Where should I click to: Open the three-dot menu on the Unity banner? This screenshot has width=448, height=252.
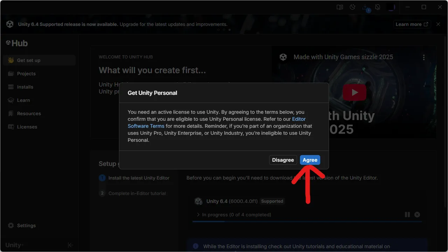coord(424,57)
